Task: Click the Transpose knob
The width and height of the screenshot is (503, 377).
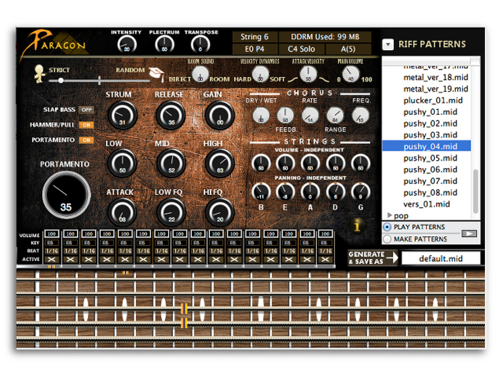Action: point(200,44)
